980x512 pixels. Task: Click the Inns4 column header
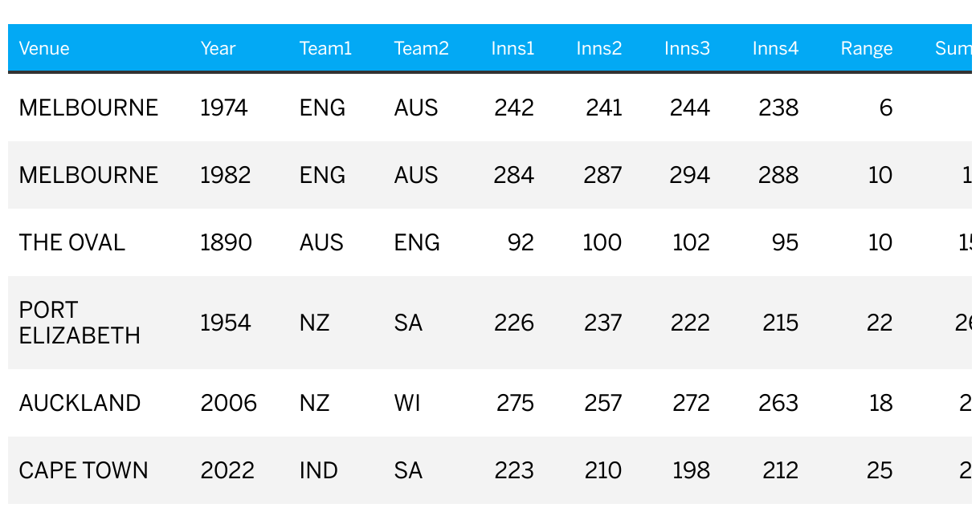(x=776, y=48)
